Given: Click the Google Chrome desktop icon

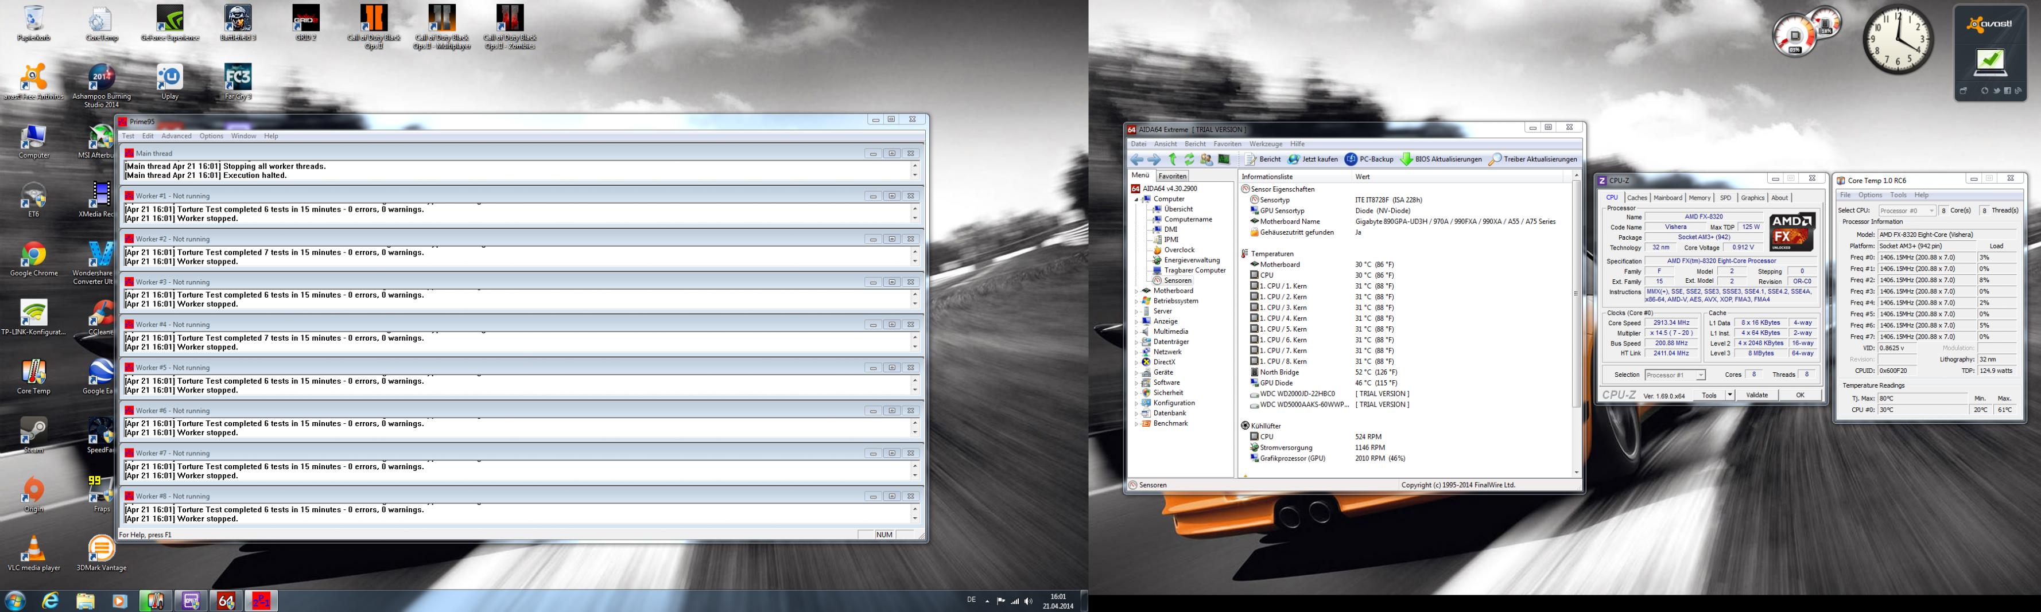Looking at the screenshot, I should [33, 259].
